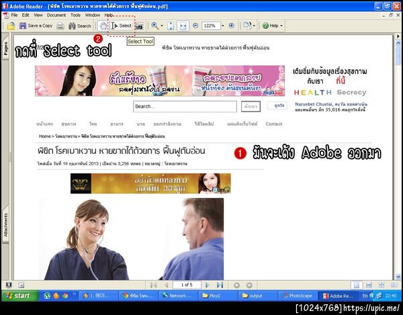The image size is (403, 315).
Task: Click the Previous View round button
Action: point(236,285)
